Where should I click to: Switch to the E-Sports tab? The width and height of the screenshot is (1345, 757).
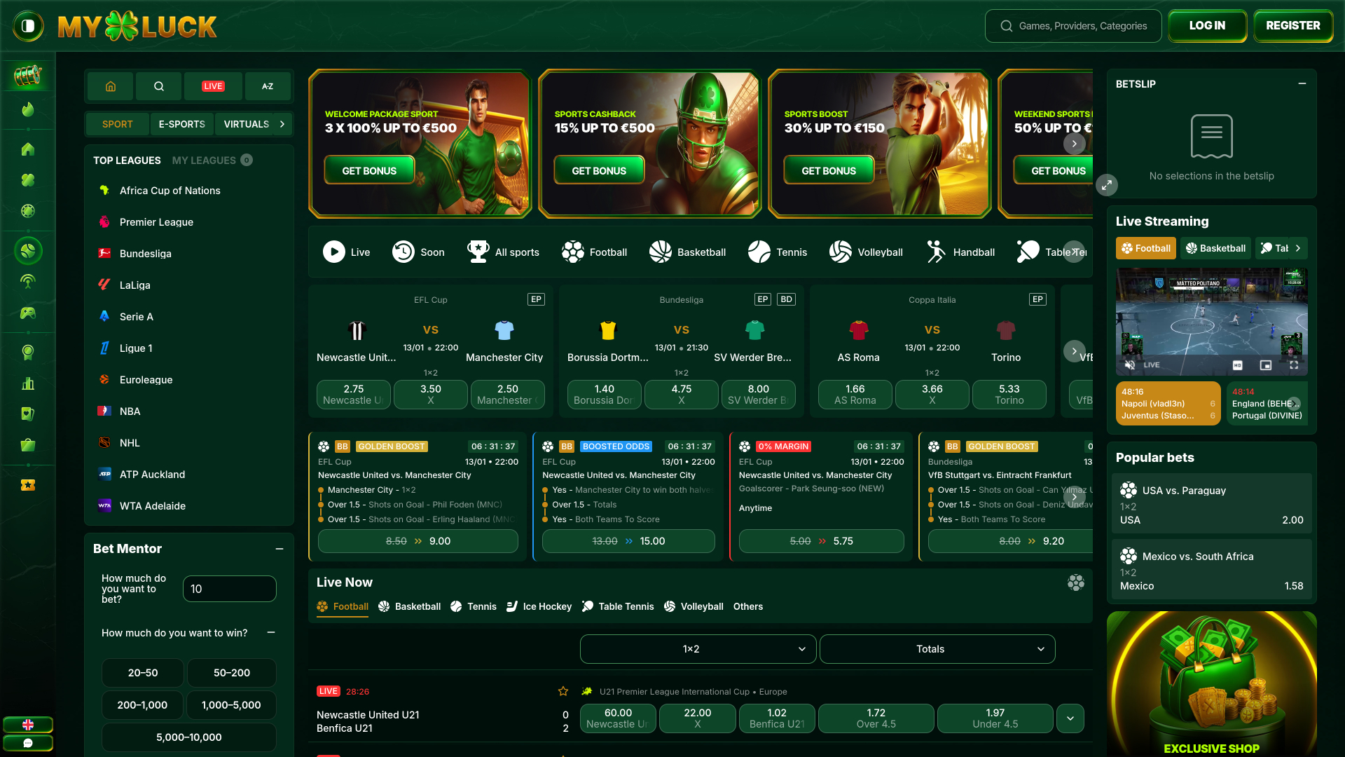point(181,124)
